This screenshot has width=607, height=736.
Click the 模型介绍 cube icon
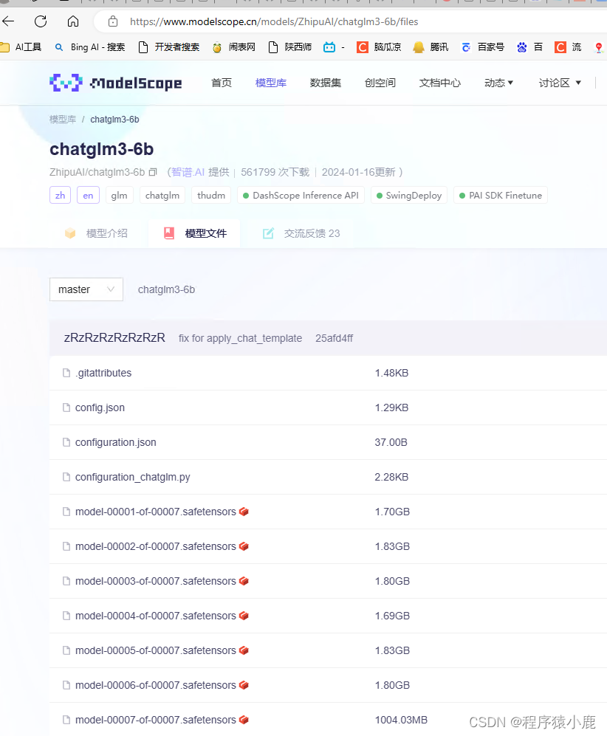click(70, 233)
